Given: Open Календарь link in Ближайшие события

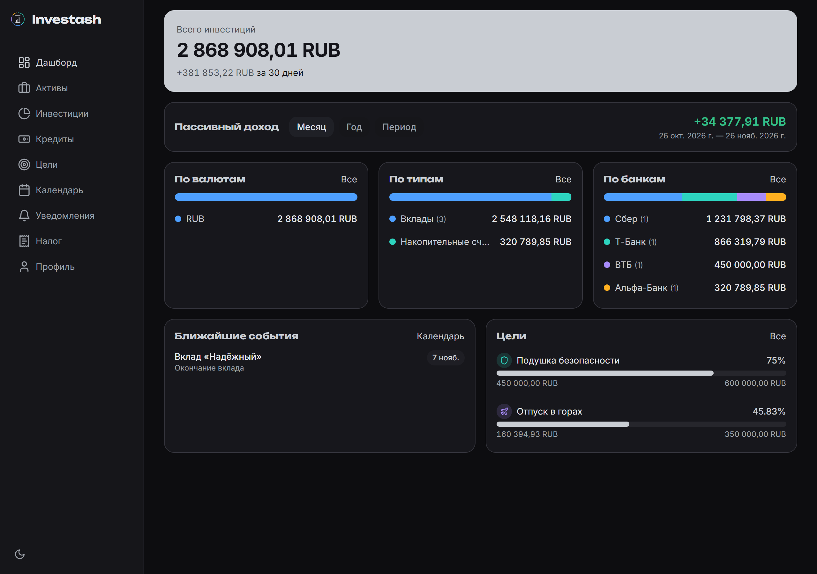Looking at the screenshot, I should coord(440,336).
